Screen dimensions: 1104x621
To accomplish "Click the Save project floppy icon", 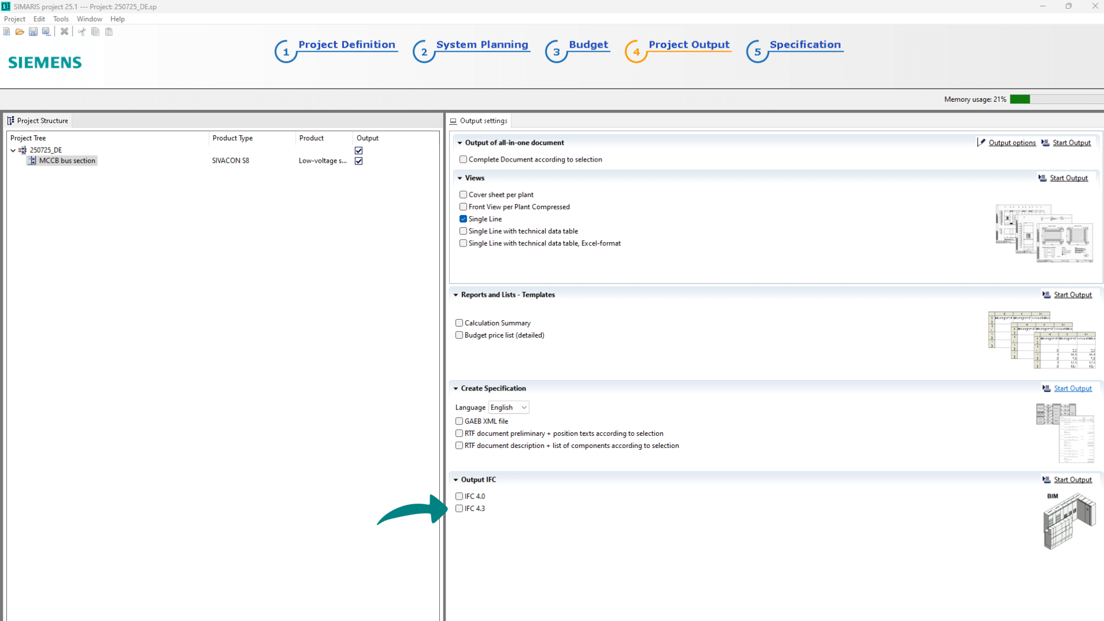I will (x=33, y=32).
